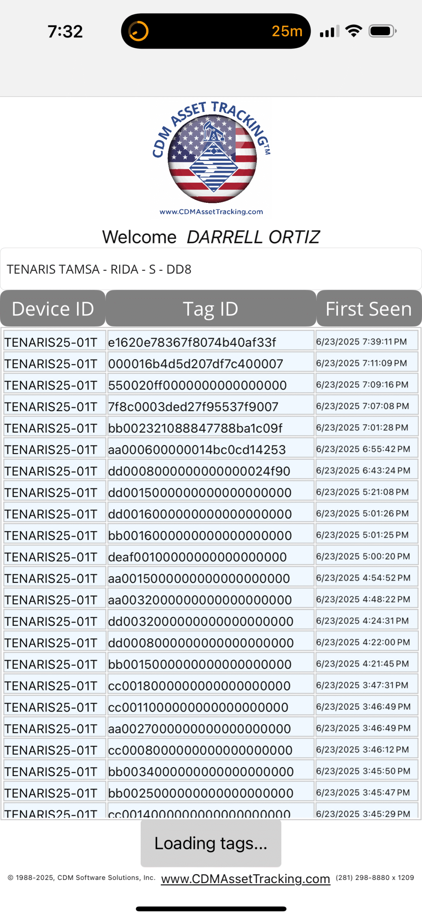This screenshot has height=919, width=422.
Task: Select tag row 000016b4d5d207df7c400007
Action: 196,364
